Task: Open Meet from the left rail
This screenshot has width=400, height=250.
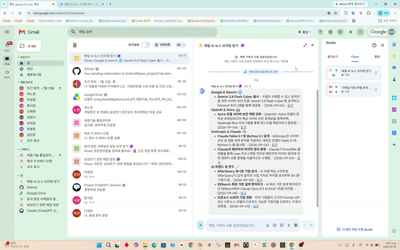Action: pos(7,74)
